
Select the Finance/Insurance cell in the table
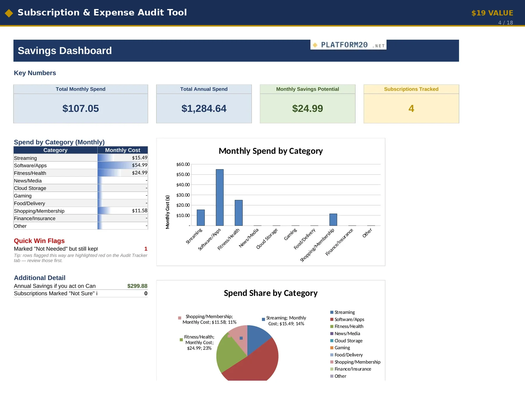[x=55, y=218]
